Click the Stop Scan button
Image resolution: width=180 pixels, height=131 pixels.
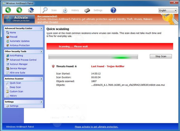161,56
